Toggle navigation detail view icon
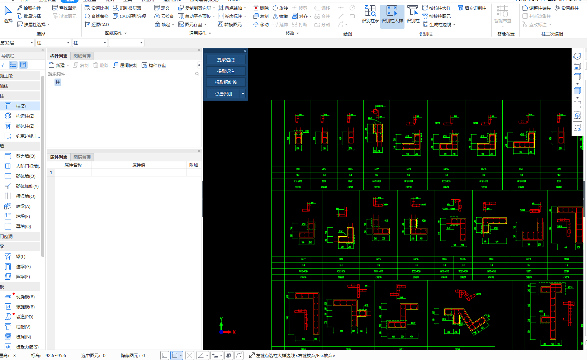Viewport: 587px width, 360px height. coord(23,65)
